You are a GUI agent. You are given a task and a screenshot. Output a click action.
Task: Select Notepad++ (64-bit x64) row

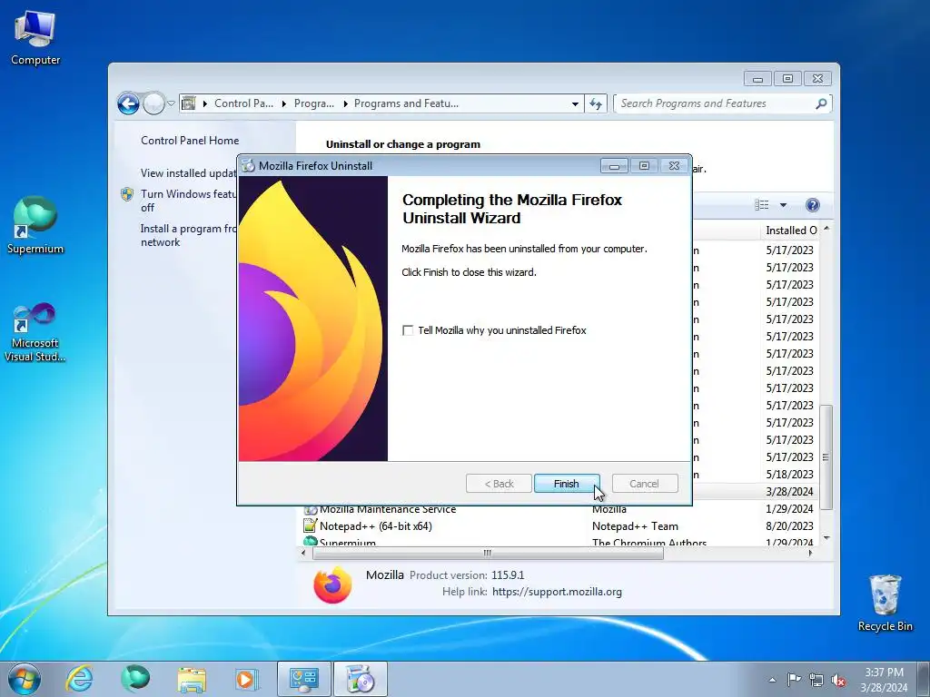point(558,526)
